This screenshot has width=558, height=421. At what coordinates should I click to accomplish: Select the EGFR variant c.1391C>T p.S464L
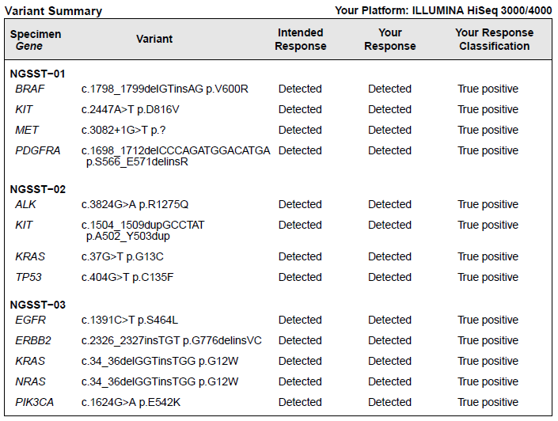pyautogui.click(x=130, y=320)
